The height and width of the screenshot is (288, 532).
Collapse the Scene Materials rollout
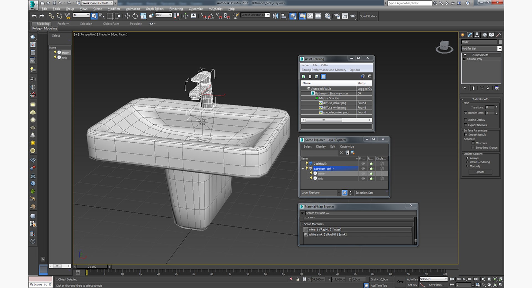[302, 224]
